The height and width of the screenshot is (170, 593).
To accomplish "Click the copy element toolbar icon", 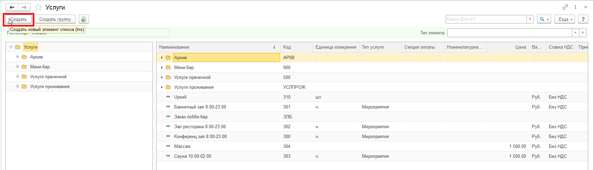I will click(x=84, y=19).
